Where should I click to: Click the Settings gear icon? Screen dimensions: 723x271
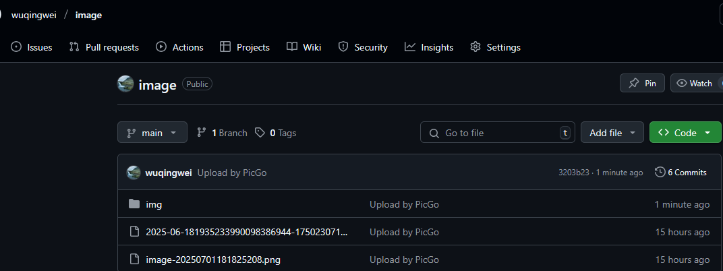(x=475, y=47)
